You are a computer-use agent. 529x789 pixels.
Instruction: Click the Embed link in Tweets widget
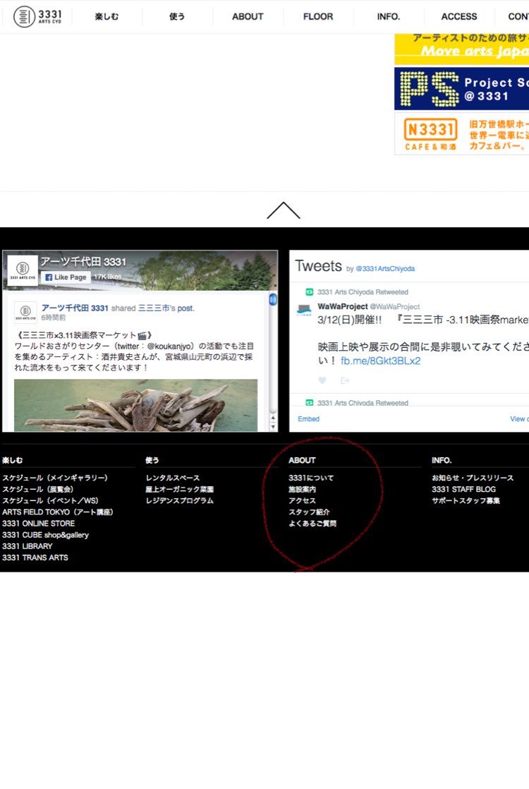click(308, 418)
